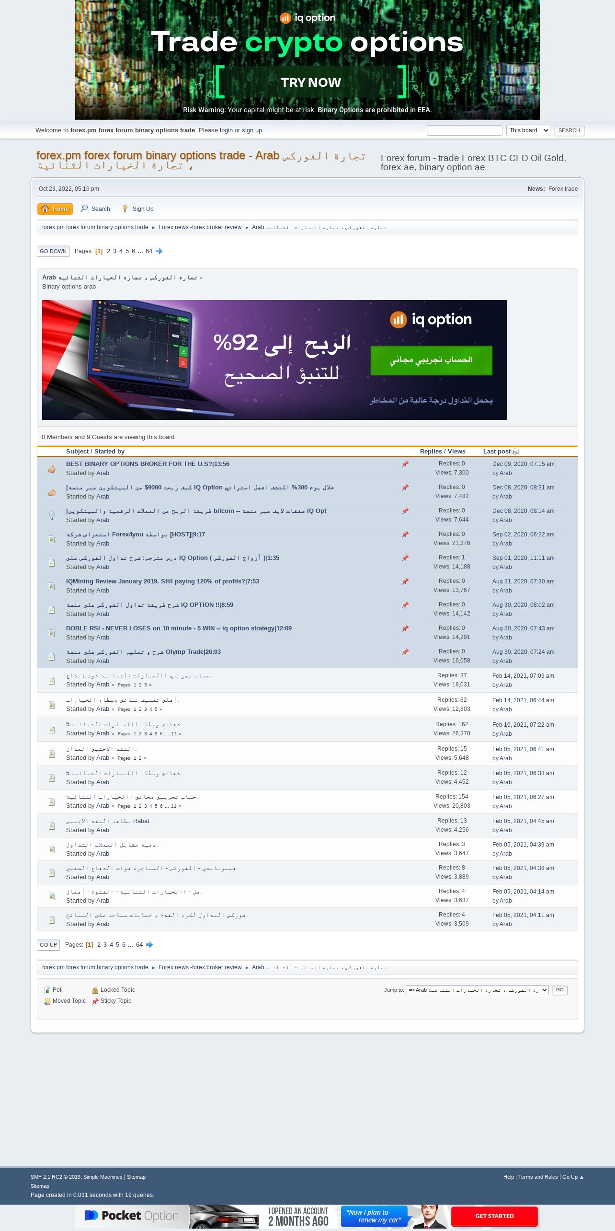Follow the sign up link in welcome message
Viewport: 615px width, 1231px height.
[x=252, y=130]
